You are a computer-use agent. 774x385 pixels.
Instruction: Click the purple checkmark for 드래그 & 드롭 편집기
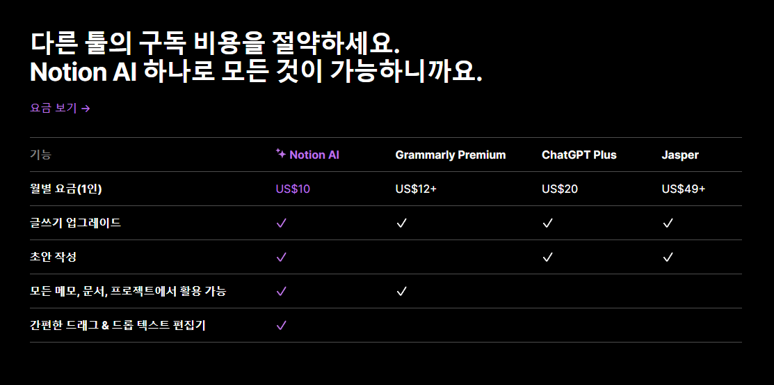(282, 325)
